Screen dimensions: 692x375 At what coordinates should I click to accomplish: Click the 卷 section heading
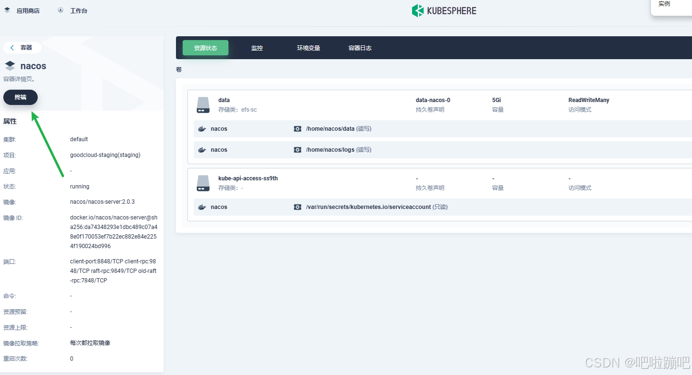[179, 70]
